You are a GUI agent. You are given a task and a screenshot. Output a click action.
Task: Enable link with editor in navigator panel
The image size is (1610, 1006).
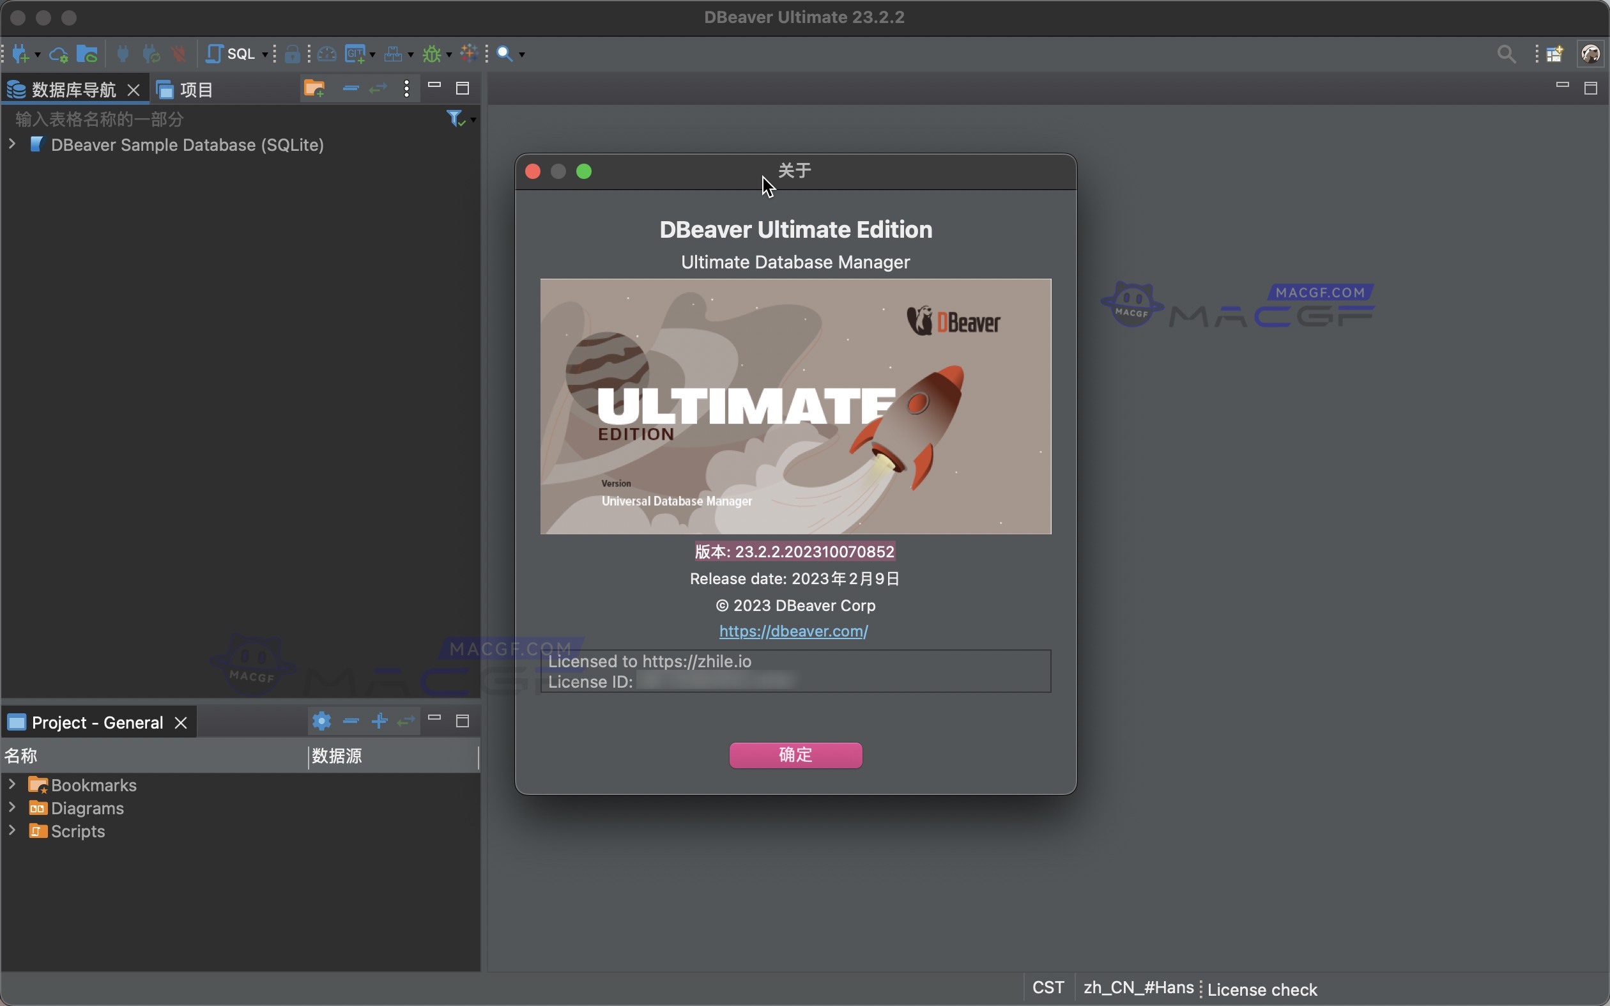tap(377, 88)
